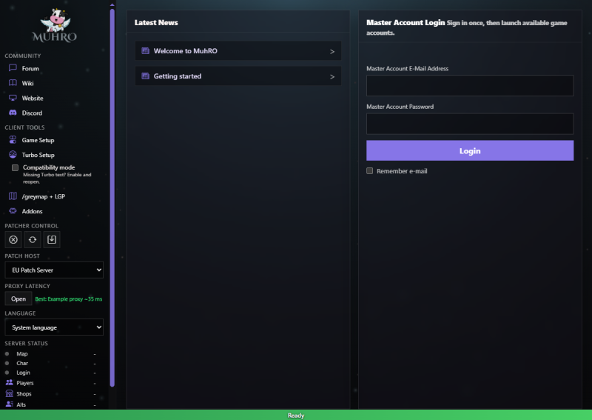
Task: Click the Players people icon
Action: tap(10, 382)
